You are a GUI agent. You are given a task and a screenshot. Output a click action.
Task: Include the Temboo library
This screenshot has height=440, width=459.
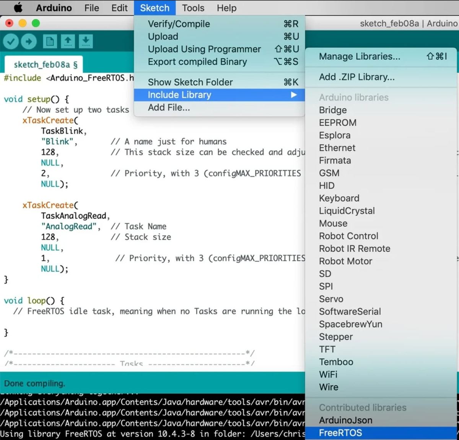pyautogui.click(x=381, y=362)
